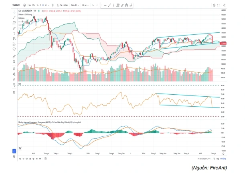Expand the Biểu đồ dropdown menu
Screen dimensions: 245x173
coord(73,5)
